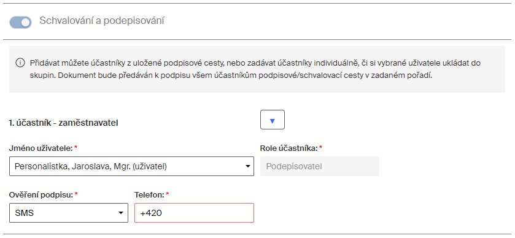Click the Telefon label
This screenshot has height=238, width=515.
click(x=149, y=195)
